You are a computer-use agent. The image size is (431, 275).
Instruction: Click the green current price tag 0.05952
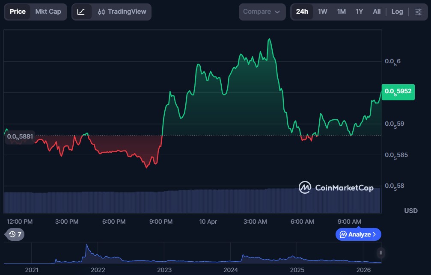tap(398, 91)
